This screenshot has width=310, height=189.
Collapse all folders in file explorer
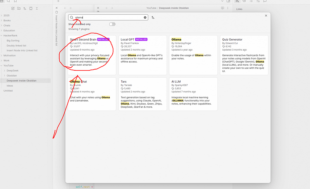tap(37, 9)
